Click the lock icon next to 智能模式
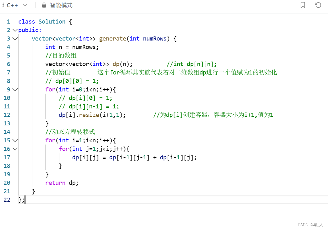Image resolution: width=328 pixels, height=230 pixels. (x=44, y=5)
